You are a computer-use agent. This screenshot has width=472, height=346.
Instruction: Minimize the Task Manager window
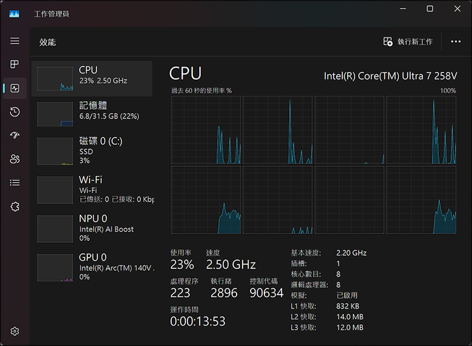coord(403,8)
